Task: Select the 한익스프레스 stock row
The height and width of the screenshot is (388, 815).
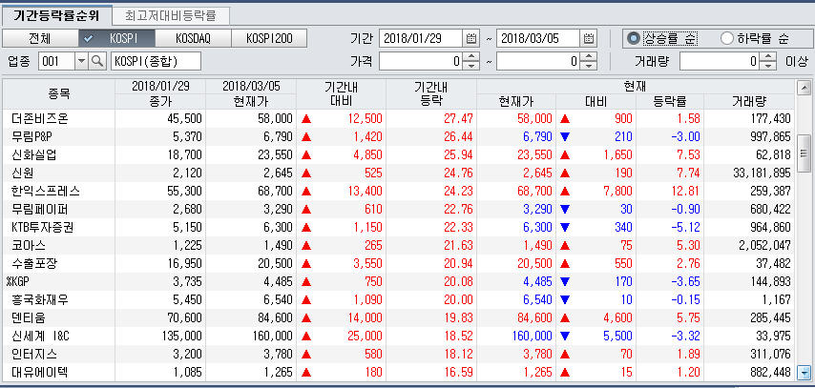Action: [399, 192]
